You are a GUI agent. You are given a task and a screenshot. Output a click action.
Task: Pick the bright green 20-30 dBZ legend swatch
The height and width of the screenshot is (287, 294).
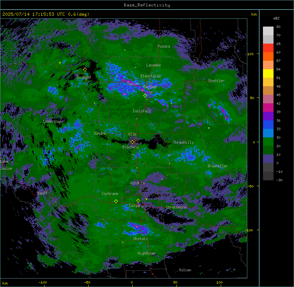point(268,142)
